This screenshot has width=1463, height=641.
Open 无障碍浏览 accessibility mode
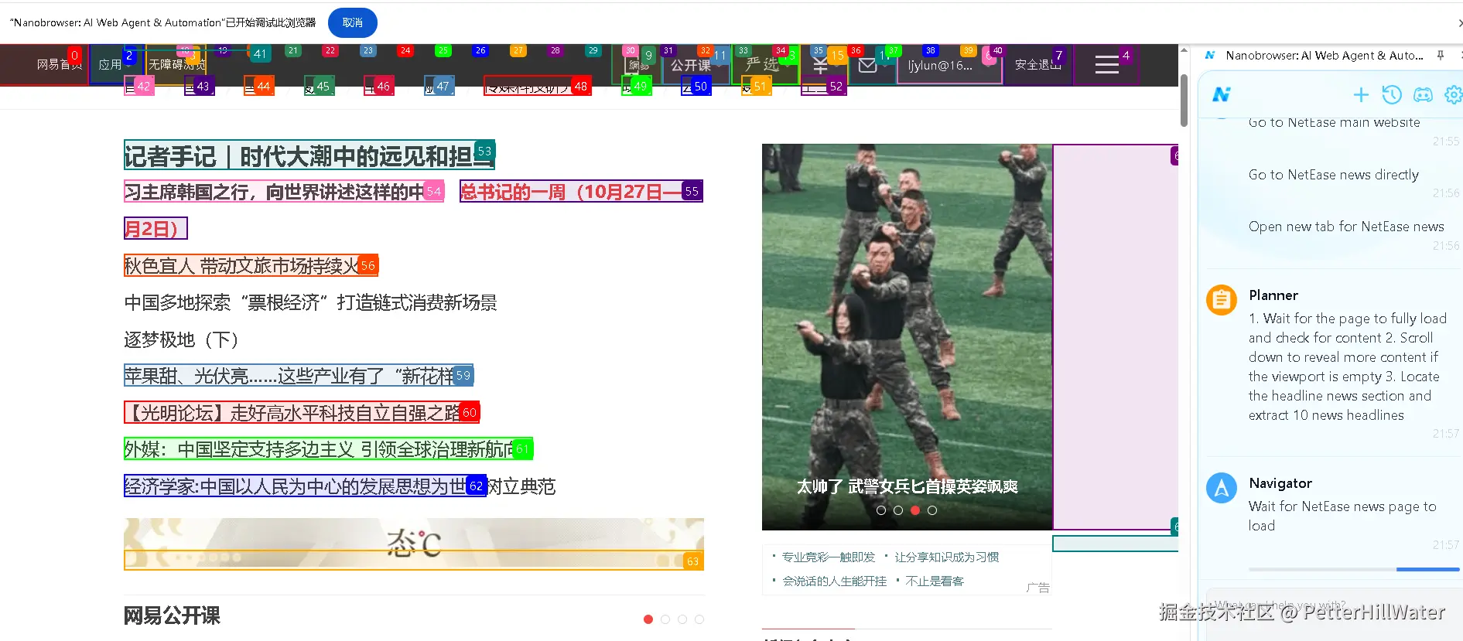(x=177, y=64)
